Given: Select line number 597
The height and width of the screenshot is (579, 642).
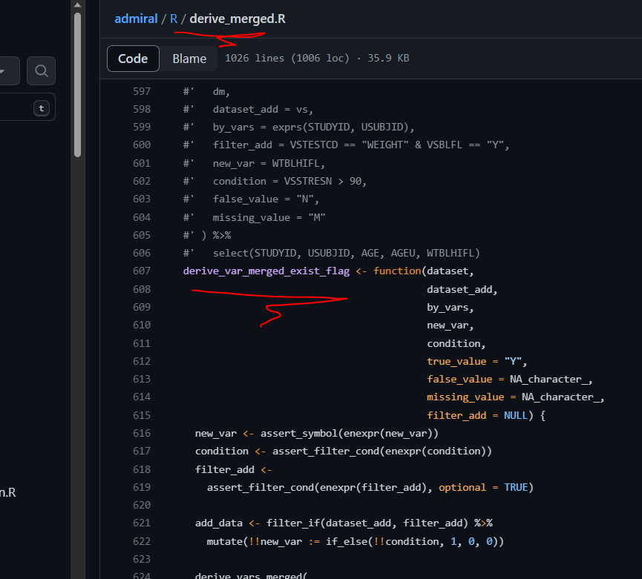Looking at the screenshot, I should click(x=141, y=90).
